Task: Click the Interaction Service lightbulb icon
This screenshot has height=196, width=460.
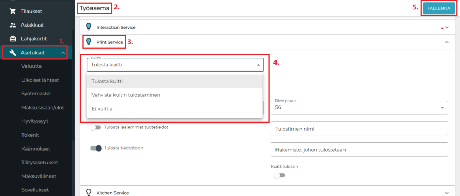Action: pyautogui.click(x=89, y=27)
